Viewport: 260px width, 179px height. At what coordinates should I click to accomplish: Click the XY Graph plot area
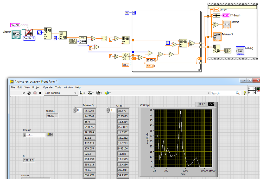183,138
